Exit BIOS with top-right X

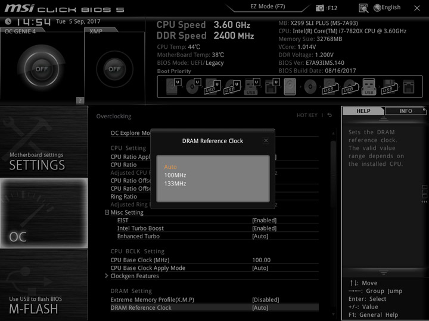(x=417, y=8)
